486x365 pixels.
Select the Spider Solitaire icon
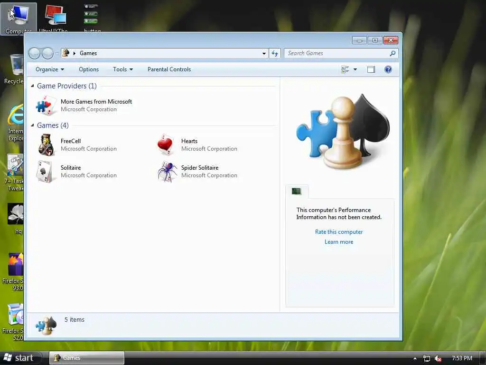point(168,171)
